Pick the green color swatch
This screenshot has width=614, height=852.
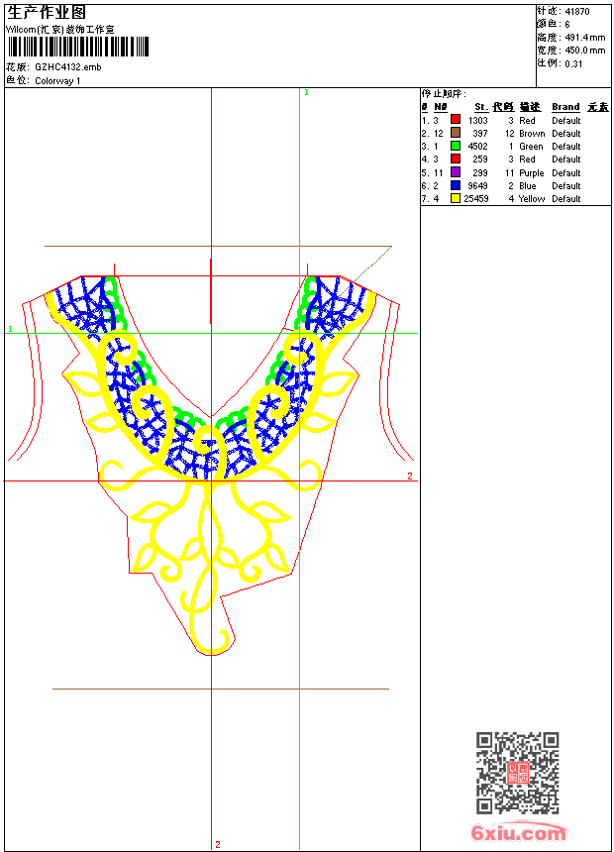pyautogui.click(x=456, y=146)
